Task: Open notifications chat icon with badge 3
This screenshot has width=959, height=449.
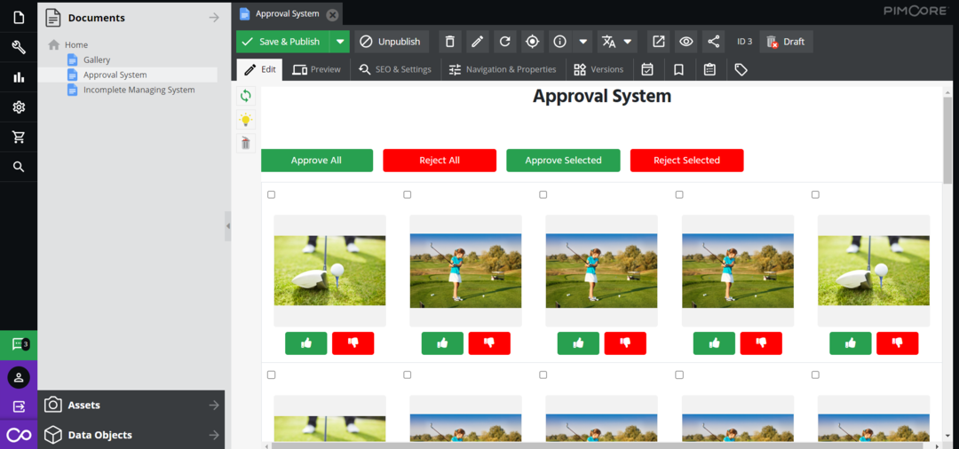Action: pyautogui.click(x=19, y=345)
